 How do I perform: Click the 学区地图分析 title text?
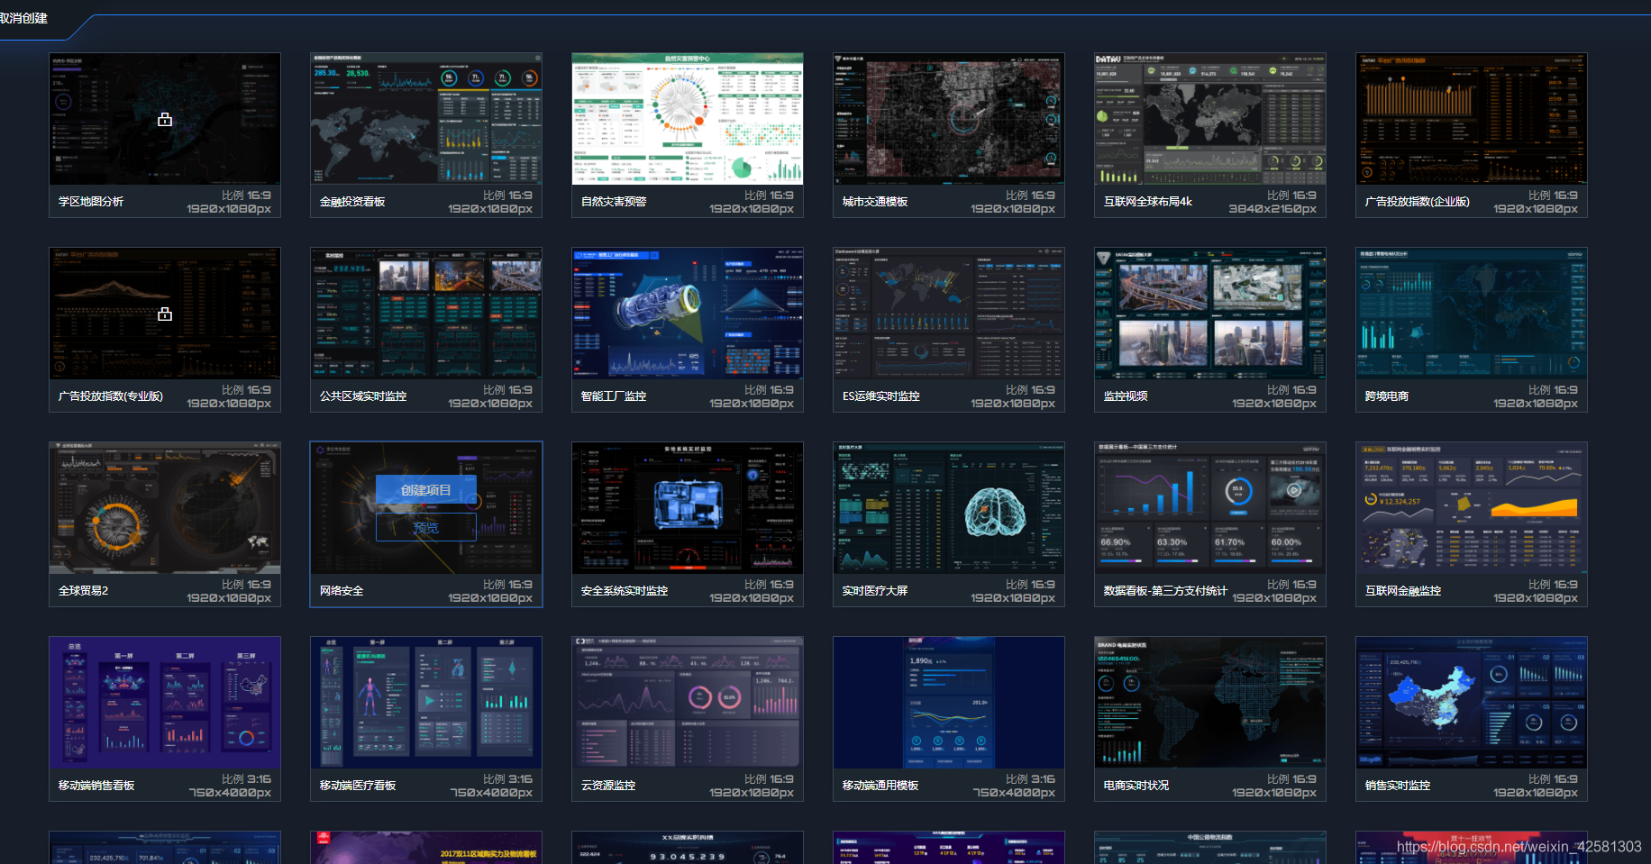point(91,202)
